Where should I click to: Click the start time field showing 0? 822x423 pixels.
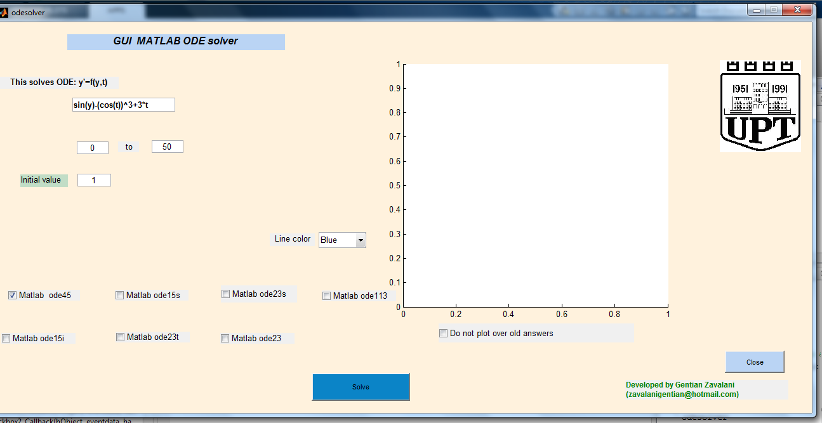[93, 148]
